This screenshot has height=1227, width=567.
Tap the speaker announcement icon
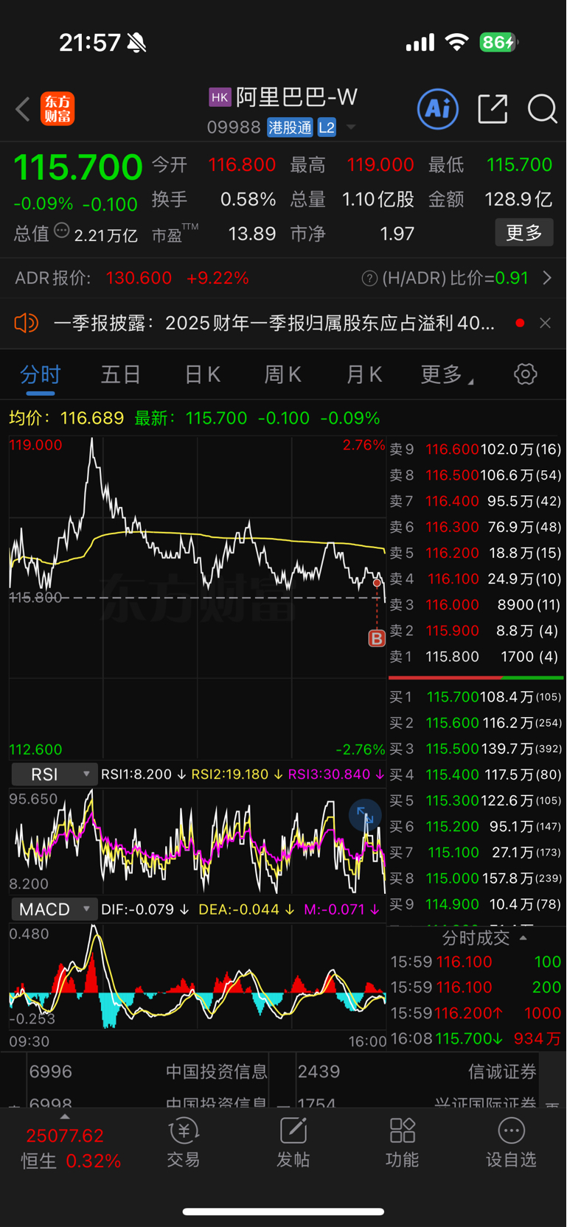(27, 323)
